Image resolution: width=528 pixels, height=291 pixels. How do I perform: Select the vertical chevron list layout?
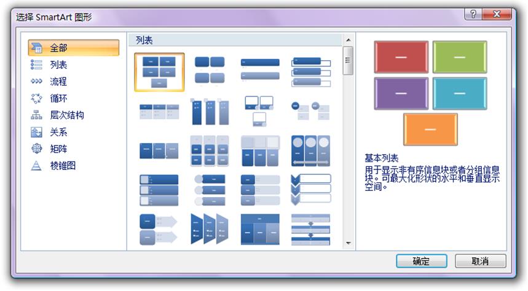[310, 190]
